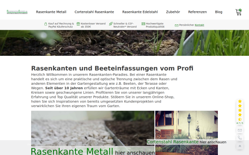This screenshot has width=249, height=155.
Task: Click the gift icon for Kostenloser Versand
Action: coord(78,24)
